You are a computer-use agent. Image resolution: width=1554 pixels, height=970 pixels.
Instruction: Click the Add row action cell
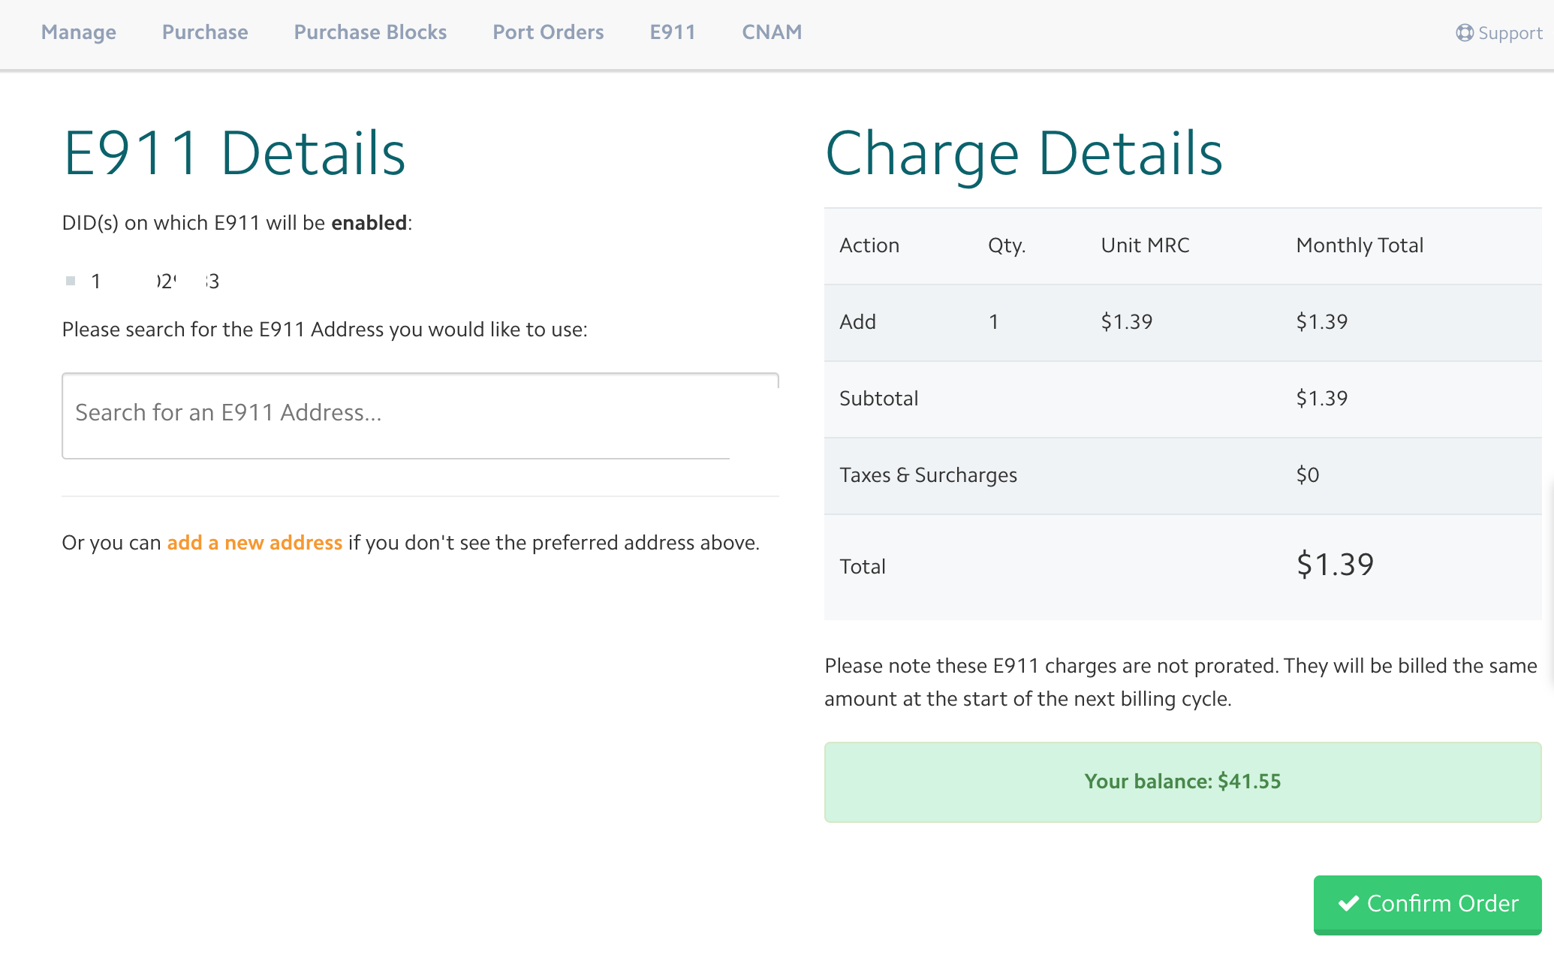(x=857, y=322)
